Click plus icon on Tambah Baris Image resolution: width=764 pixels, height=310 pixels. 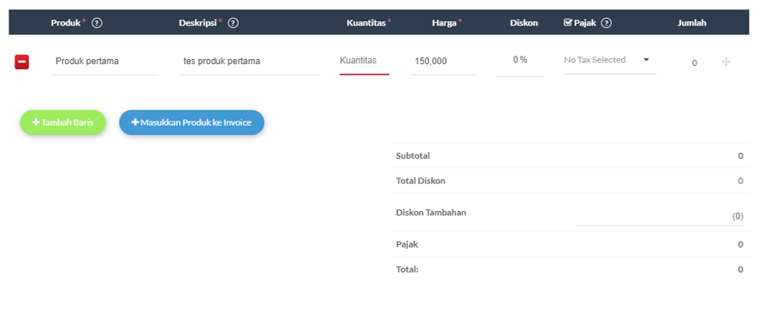pos(36,122)
